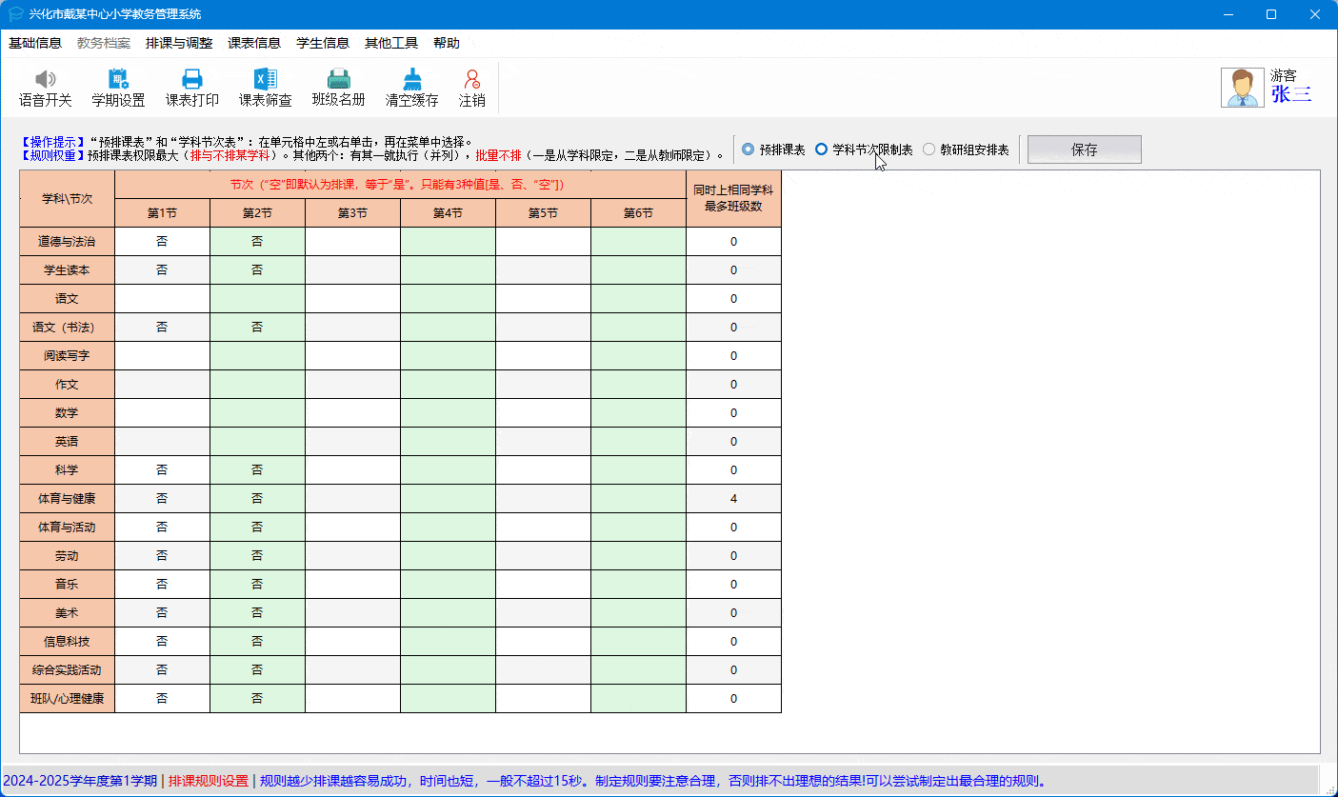The image size is (1338, 797).
Task: Select the 预排课表 radio button
Action: click(749, 149)
